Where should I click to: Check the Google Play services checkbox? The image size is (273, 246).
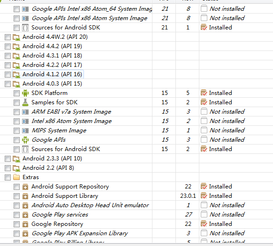pyautogui.click(x=16, y=215)
